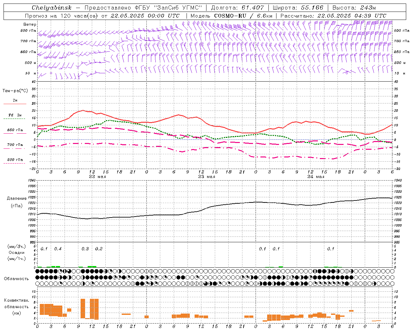Click the "Td 2м" dew point legend entry
Image resolution: width=411 pixels, height=329 pixels.
(15, 115)
